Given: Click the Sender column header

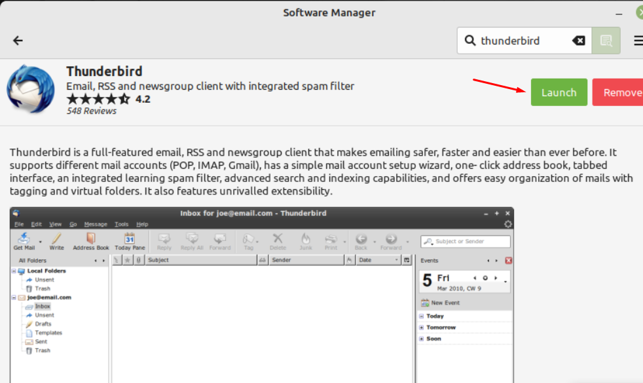Looking at the screenshot, I should coord(306,260).
